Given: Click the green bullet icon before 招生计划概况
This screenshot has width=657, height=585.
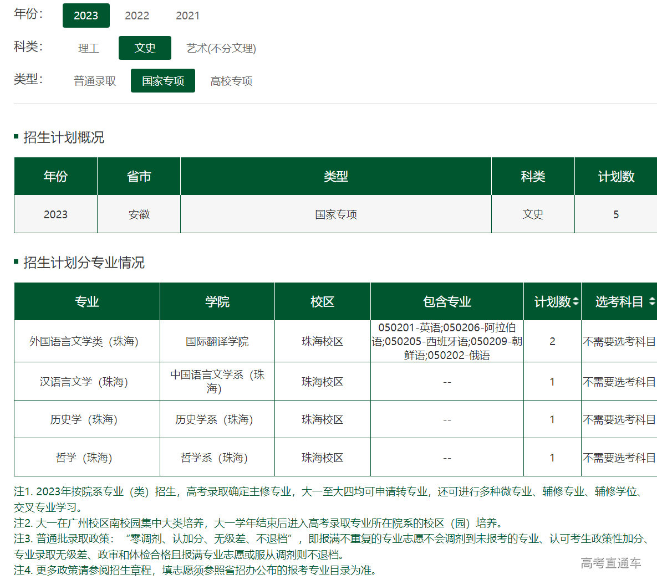Looking at the screenshot, I should click(17, 137).
